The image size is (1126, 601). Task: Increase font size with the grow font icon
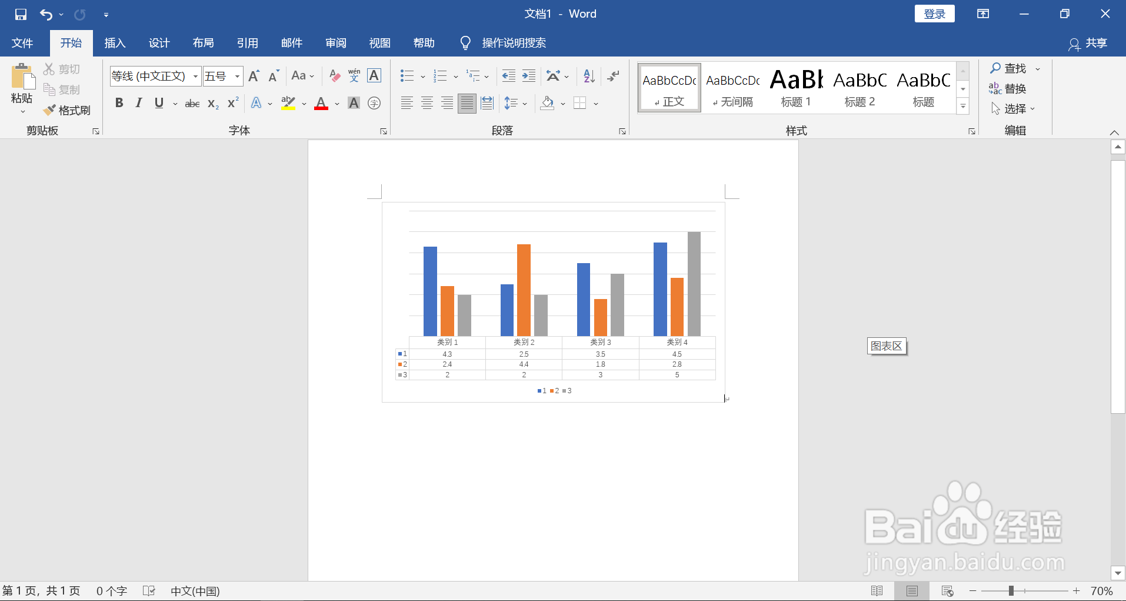(x=254, y=76)
